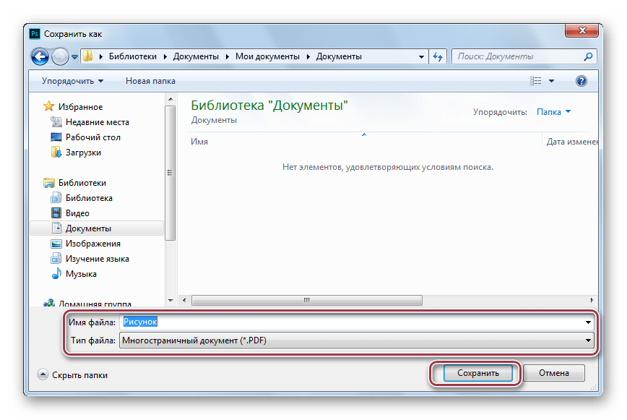Open the help question mark icon
627x420 pixels.
point(581,81)
